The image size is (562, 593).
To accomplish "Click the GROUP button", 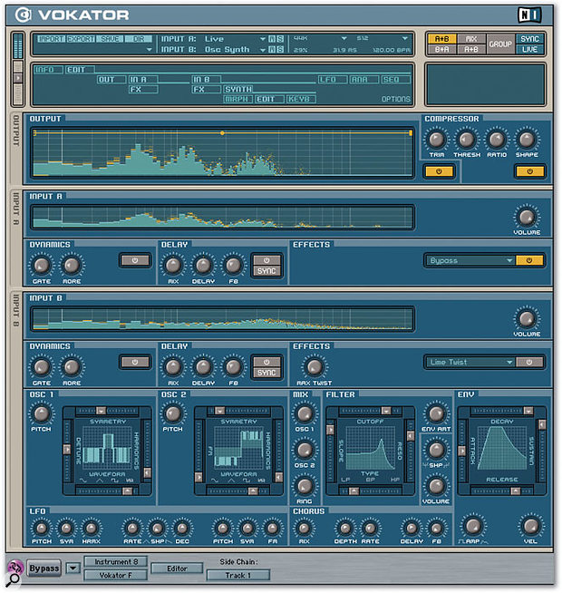I will (x=500, y=44).
